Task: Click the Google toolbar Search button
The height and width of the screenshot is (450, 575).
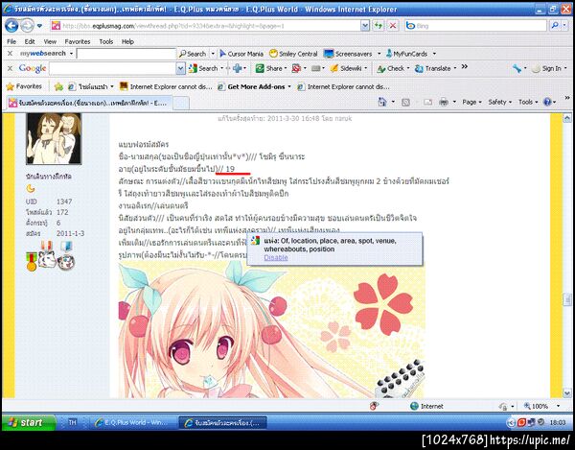Action: [x=203, y=68]
